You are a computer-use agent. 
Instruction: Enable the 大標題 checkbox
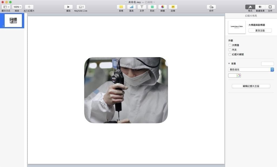coord(230,45)
